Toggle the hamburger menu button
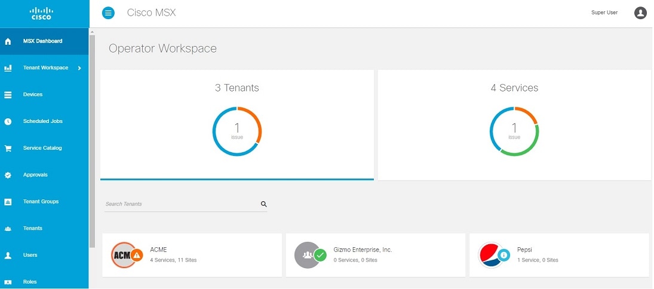This screenshot has height=289, width=654. point(109,13)
